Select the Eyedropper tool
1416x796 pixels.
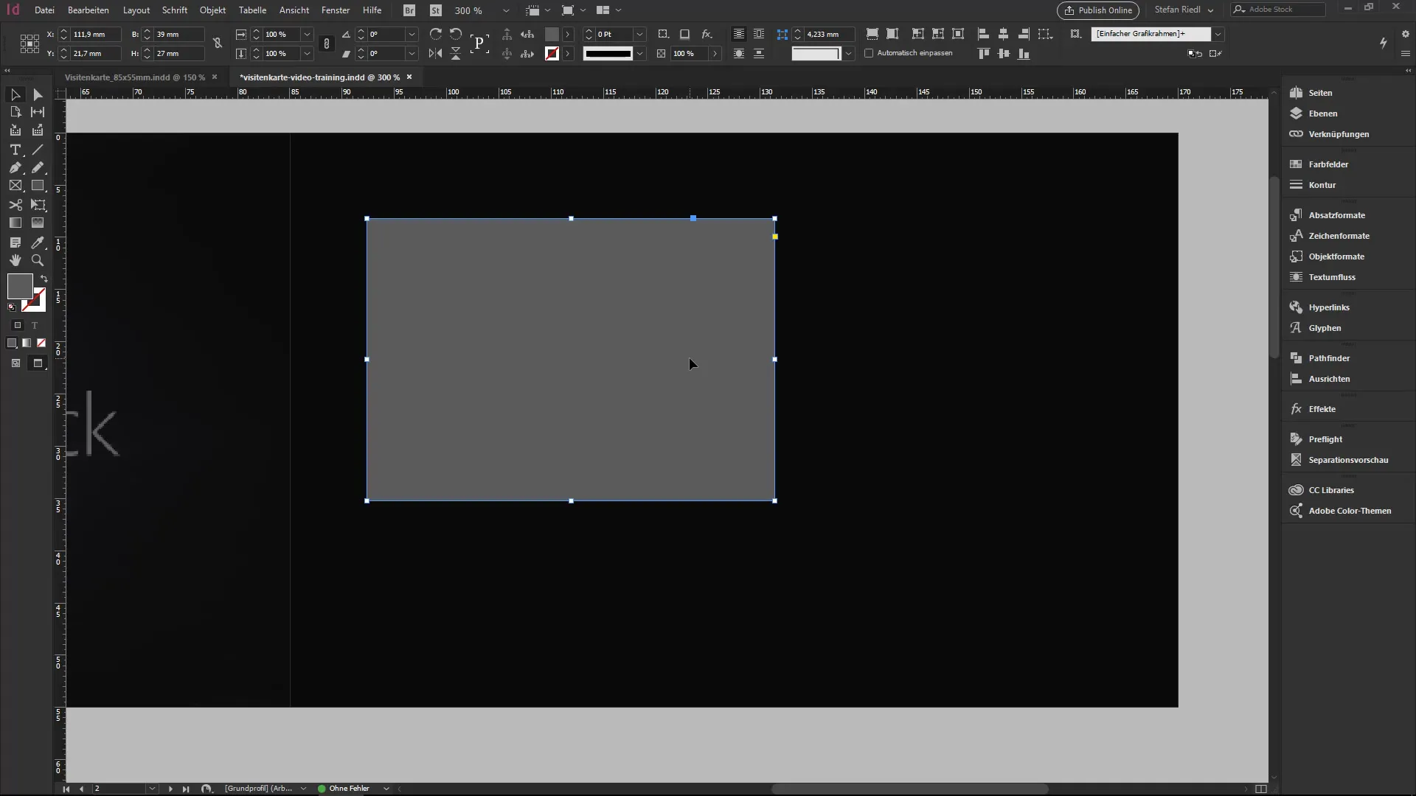38,242
